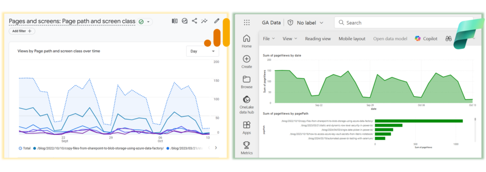This screenshot has height=172, width=486.
Task: Go to Home in Fabric sidebar
Action: [x=246, y=42]
